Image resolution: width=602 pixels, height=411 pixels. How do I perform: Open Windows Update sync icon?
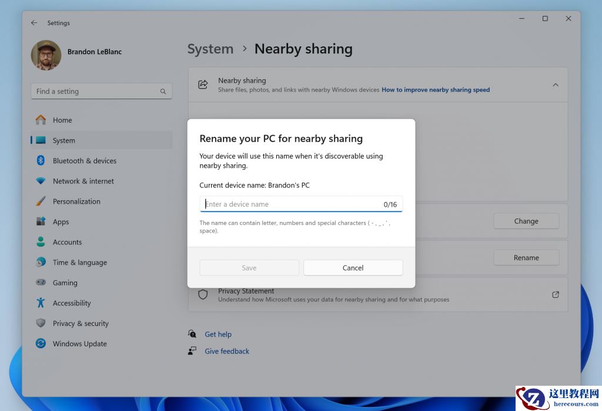click(41, 343)
